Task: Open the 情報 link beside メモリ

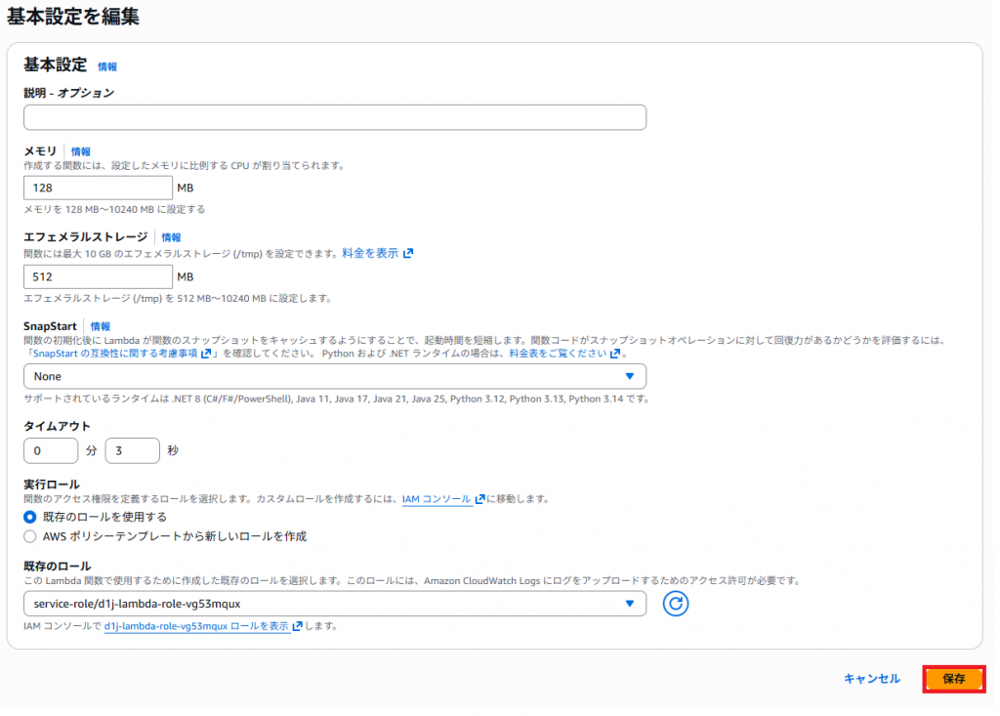Action: [81, 152]
